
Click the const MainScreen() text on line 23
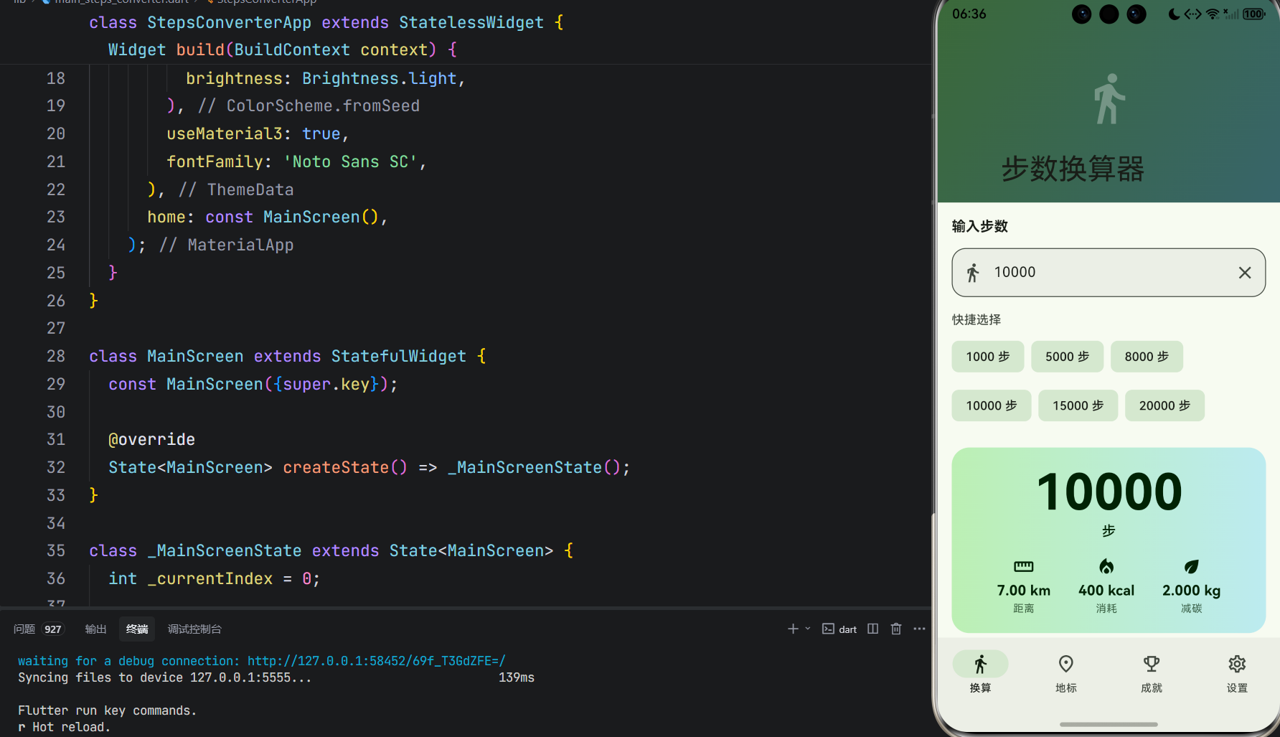pos(291,217)
